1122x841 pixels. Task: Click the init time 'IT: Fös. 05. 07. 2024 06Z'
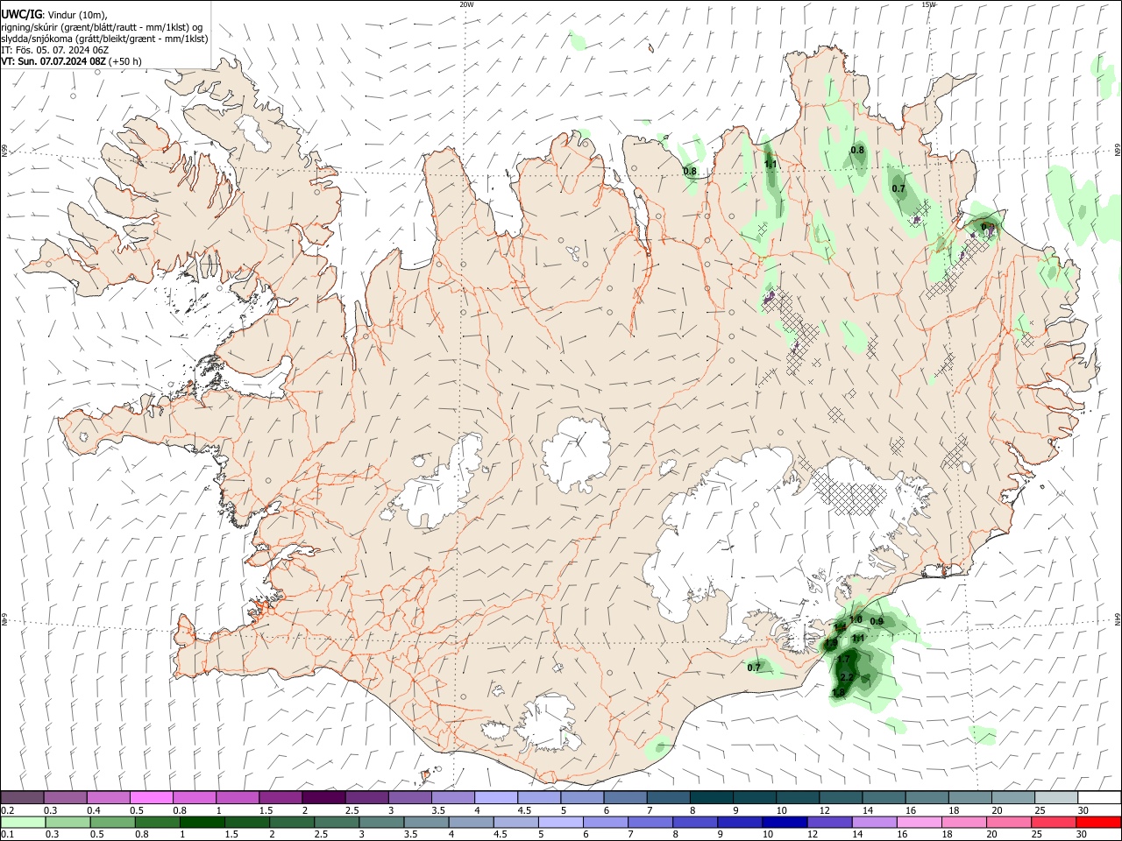(x=54, y=50)
